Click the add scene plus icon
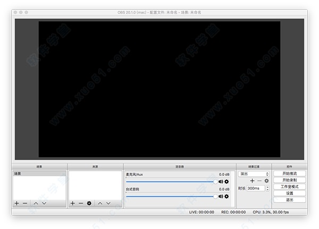Image resolution: width=319 pixels, height=229 pixels. click(16, 203)
